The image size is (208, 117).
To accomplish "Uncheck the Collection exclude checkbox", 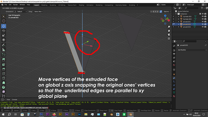I will (x=200, y=14).
